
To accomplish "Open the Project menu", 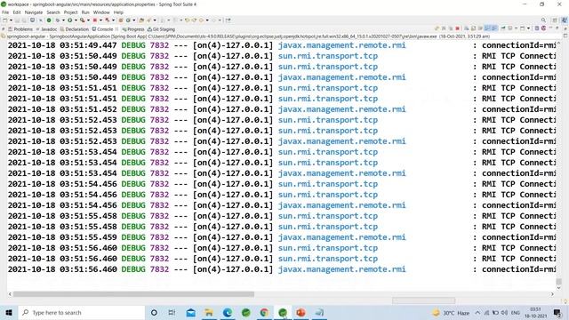I will point(71,12).
